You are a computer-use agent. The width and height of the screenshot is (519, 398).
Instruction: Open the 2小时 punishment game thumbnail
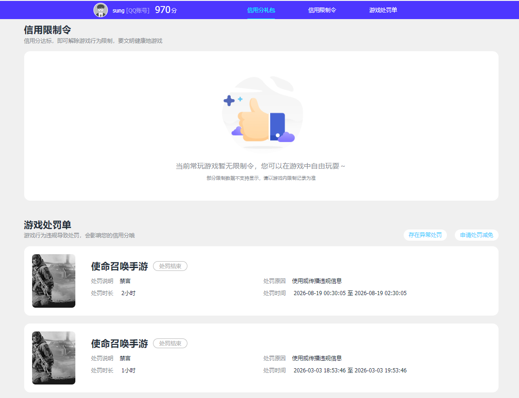tap(53, 281)
